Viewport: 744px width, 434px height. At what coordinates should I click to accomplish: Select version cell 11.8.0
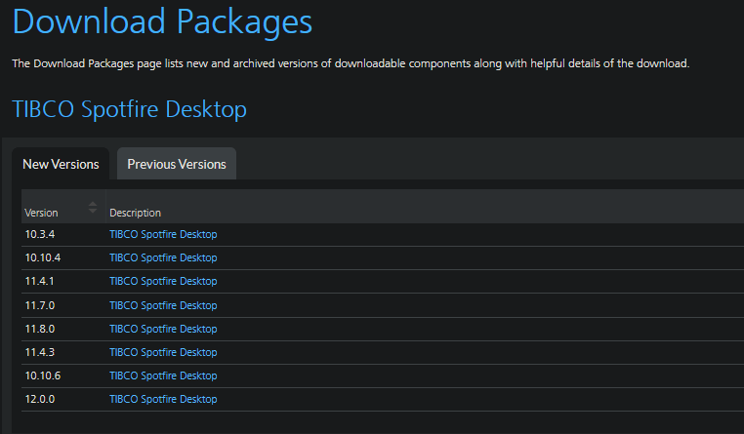coord(40,329)
